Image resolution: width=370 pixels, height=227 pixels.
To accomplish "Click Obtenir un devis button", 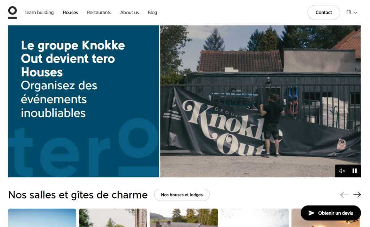I will [x=331, y=213].
